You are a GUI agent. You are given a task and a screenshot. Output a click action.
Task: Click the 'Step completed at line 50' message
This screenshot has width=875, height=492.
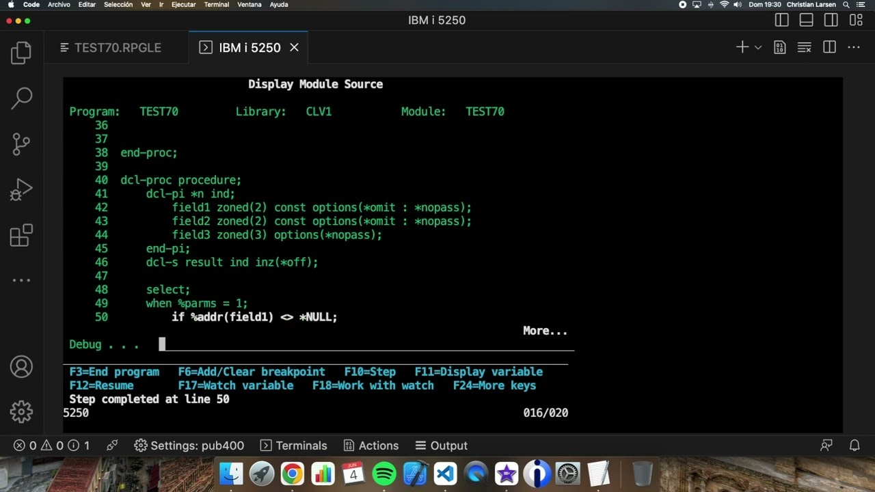click(x=149, y=399)
